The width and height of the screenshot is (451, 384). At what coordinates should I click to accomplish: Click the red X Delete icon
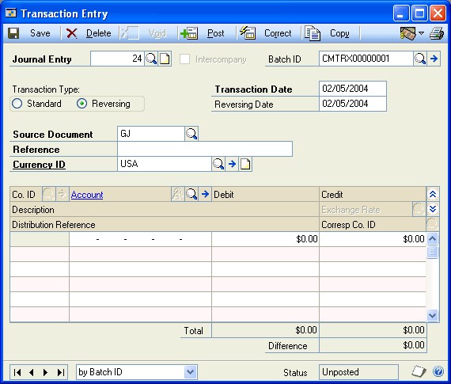click(x=71, y=33)
